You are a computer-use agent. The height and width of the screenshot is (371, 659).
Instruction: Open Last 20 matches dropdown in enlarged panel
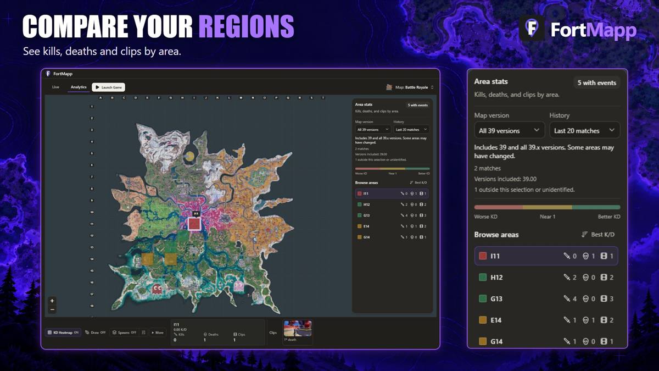click(584, 131)
